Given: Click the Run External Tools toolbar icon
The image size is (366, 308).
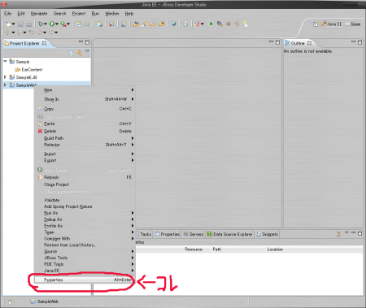Looking at the screenshot, I should tap(63, 24).
